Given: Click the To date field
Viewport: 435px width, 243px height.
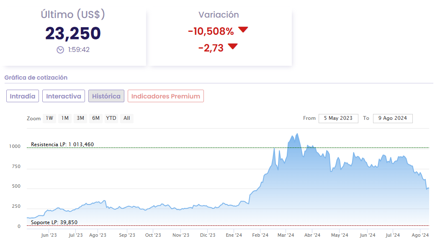Looking at the screenshot, I should (x=392, y=118).
